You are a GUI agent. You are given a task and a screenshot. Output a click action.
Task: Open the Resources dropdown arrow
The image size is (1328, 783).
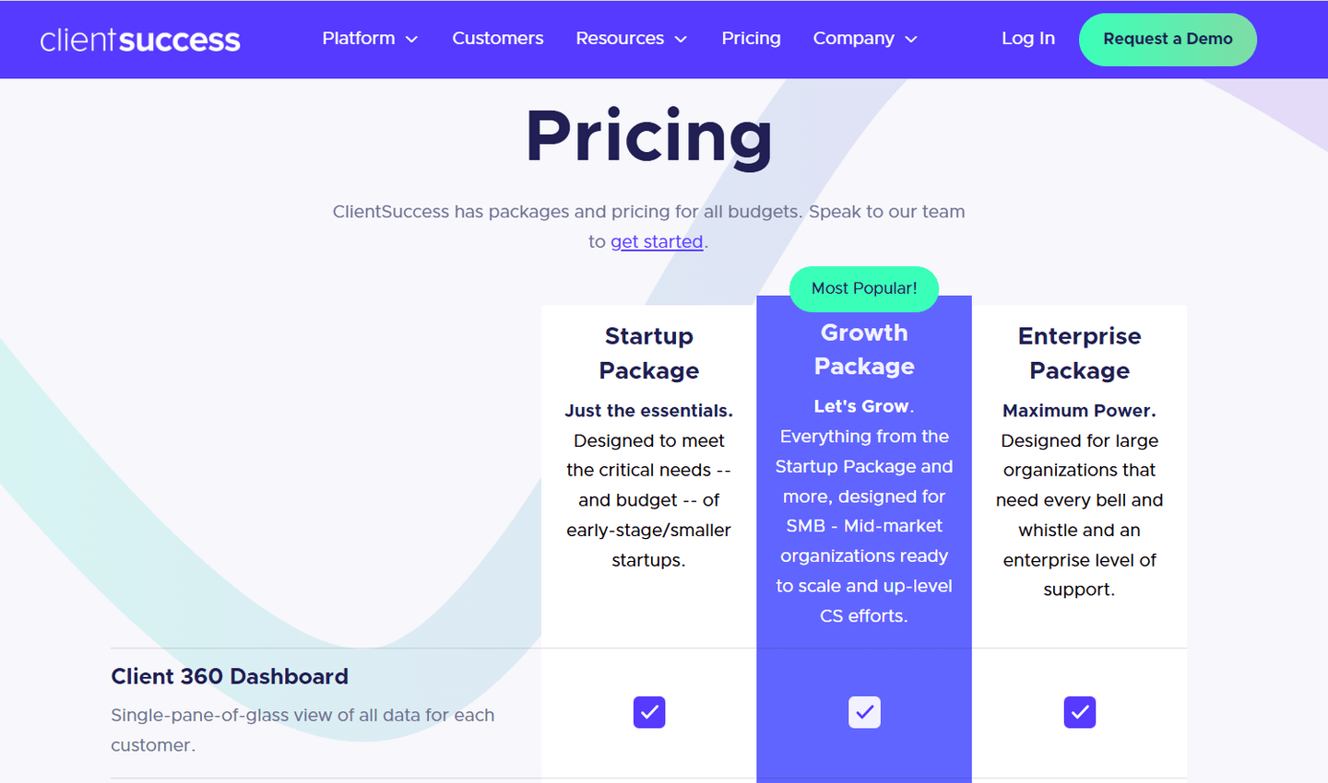(682, 39)
